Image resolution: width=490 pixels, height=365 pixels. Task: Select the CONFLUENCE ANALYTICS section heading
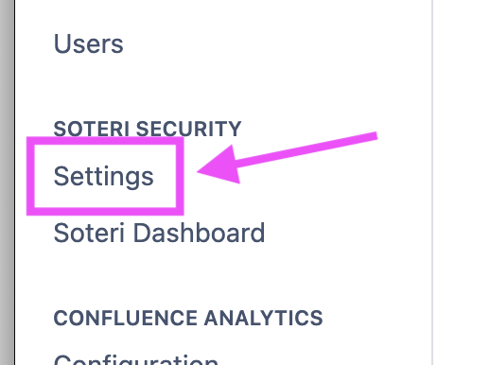188,318
